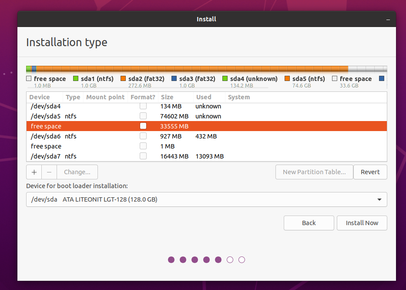This screenshot has width=406, height=290.
Task: Click the 16443 MB size value
Action: pos(174,156)
